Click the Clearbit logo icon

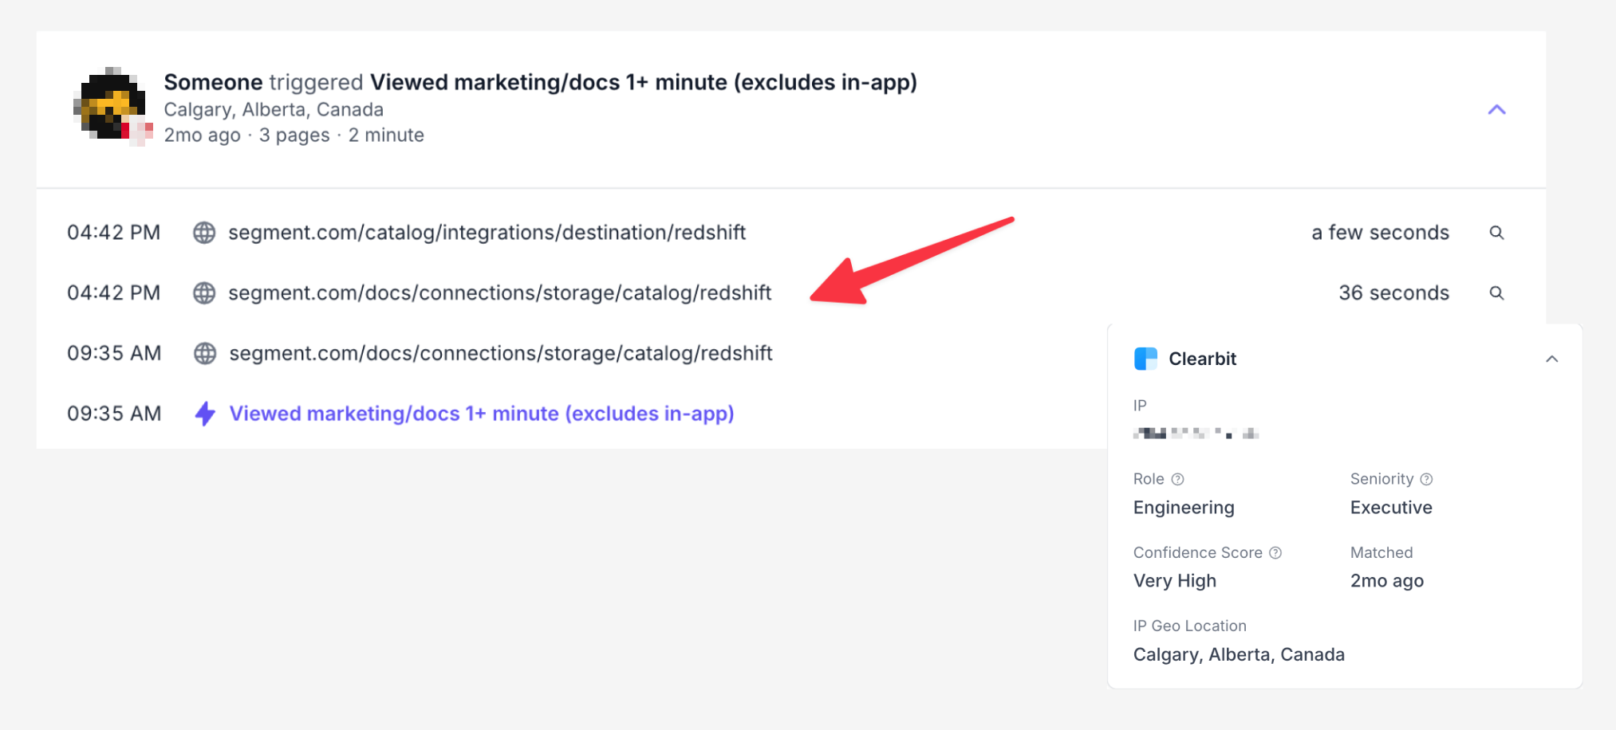pos(1145,359)
